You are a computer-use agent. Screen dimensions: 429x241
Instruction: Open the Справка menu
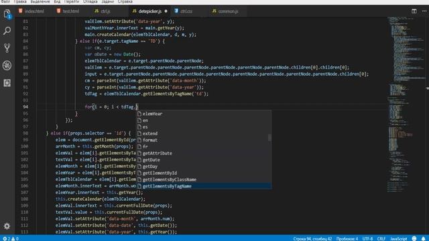pos(125,1)
